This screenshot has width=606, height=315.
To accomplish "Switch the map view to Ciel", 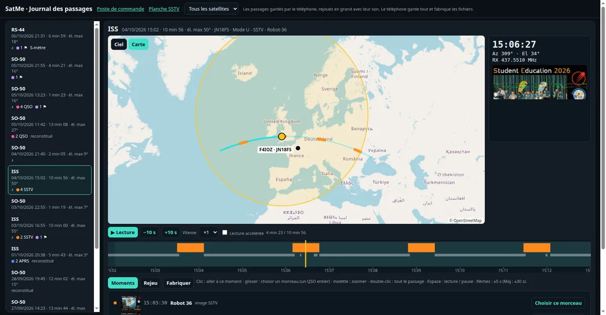I will tap(119, 44).
